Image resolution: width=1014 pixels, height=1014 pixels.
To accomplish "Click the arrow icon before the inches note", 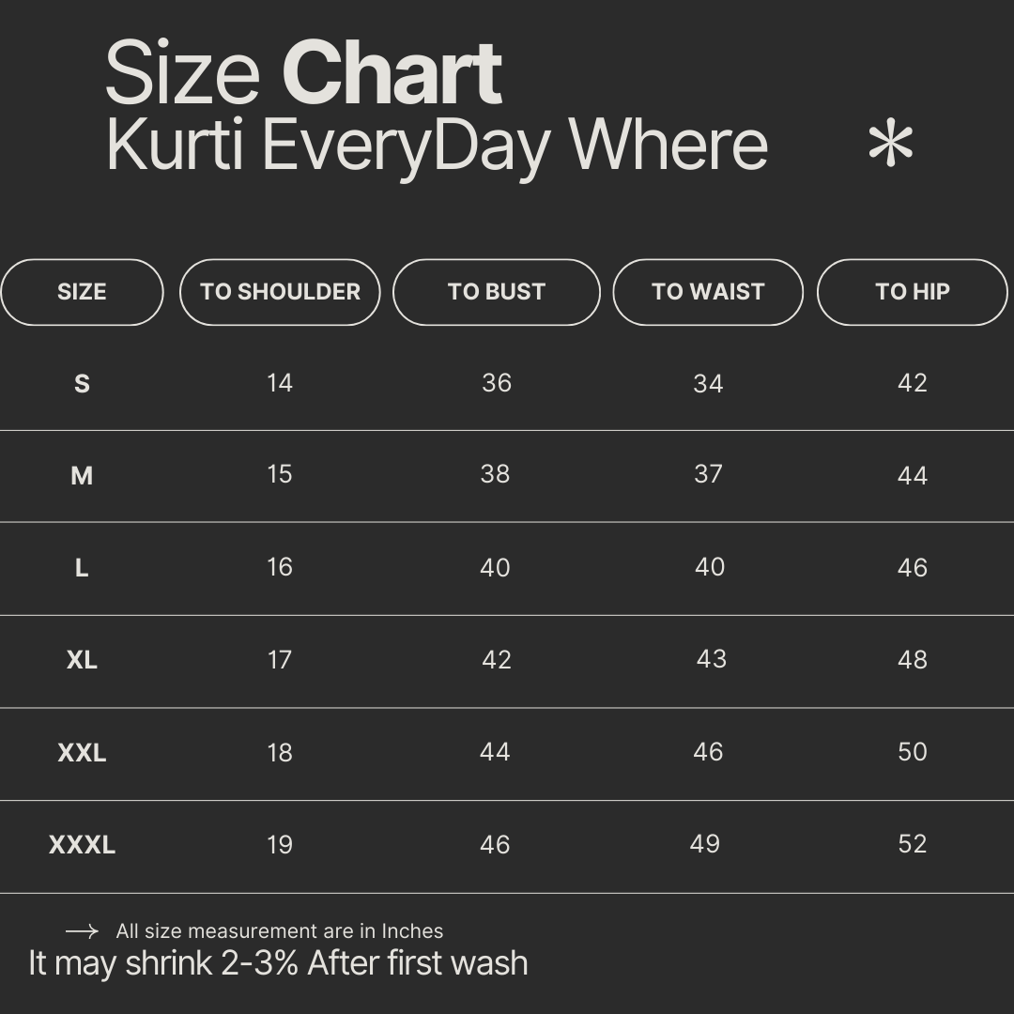I will pyautogui.click(x=83, y=931).
